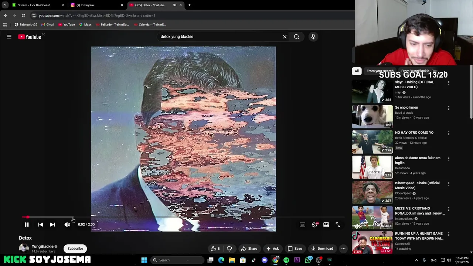The image size is (473, 266).
Task: Open the player settings gear
Action: [314, 224]
